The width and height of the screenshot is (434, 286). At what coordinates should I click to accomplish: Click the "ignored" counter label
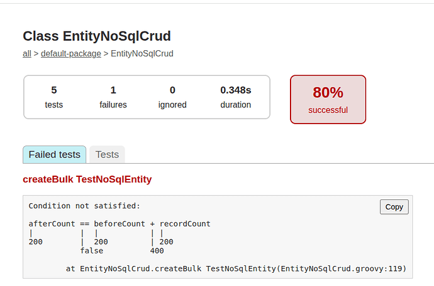pyautogui.click(x=172, y=105)
